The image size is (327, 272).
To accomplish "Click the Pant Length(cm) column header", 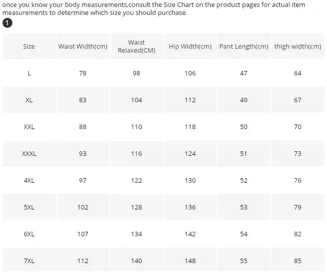I will pos(244,46).
